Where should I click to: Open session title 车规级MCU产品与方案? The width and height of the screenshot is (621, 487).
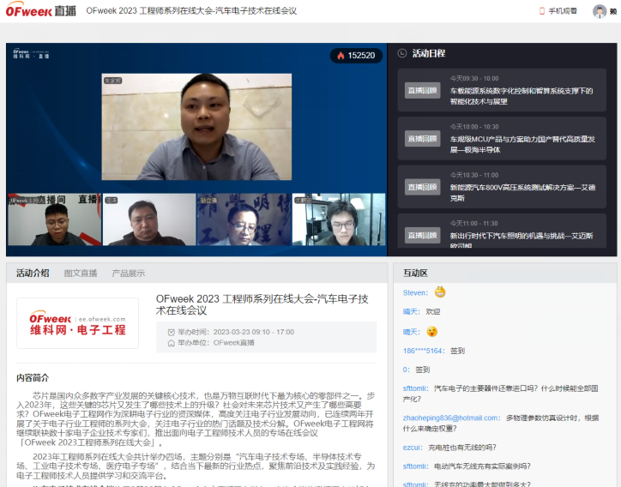coord(522,145)
